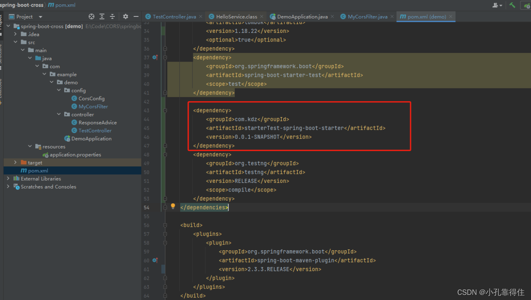Click the spring-boot-maven-plugin artifactId text
This screenshot has width=531, height=300.
295,260
